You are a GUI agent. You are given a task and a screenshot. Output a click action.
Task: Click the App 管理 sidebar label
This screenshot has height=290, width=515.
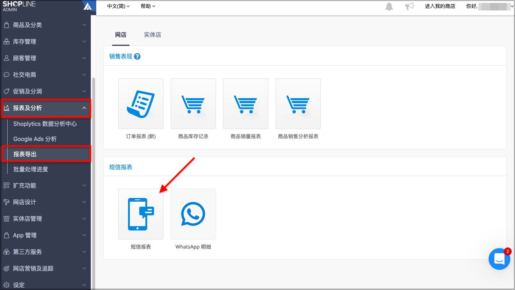pos(25,235)
